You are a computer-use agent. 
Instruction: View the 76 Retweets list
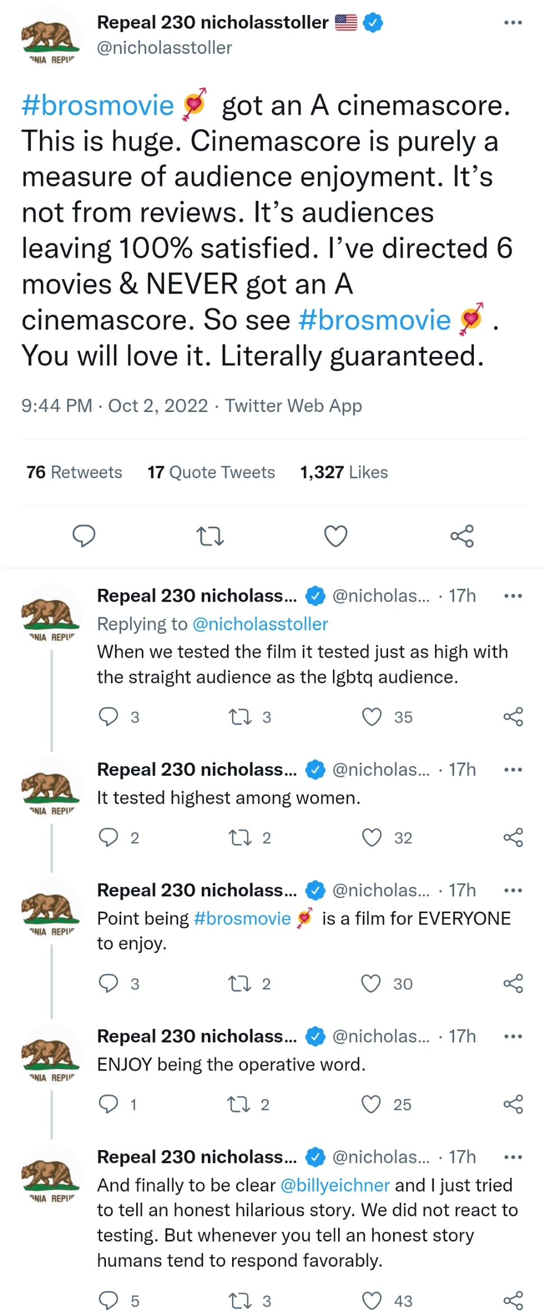click(74, 472)
